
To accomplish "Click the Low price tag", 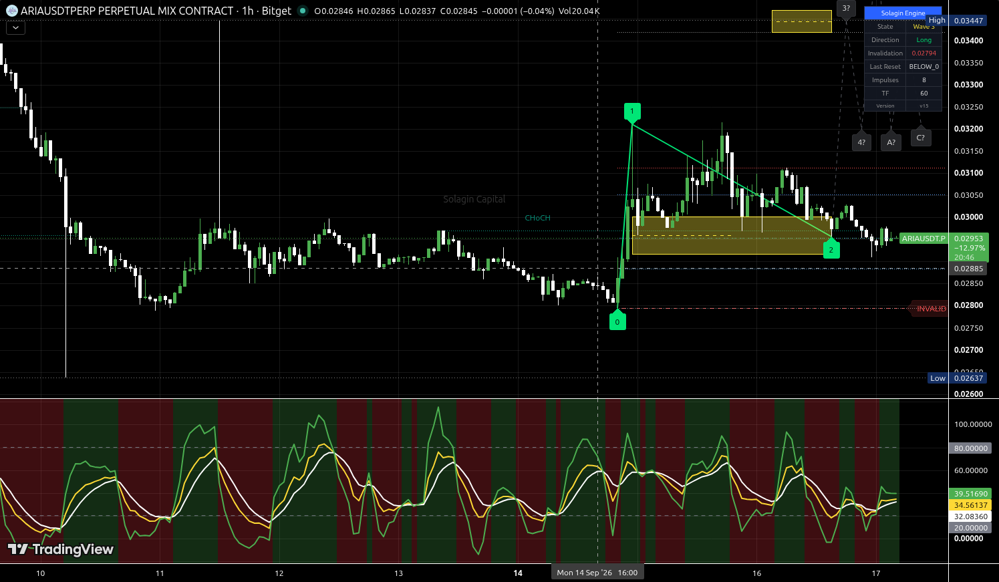I will [x=938, y=378].
